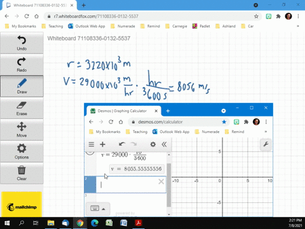Viewport: 305px width, 229px height.
Task: Click Desmos add item plus button
Action: (102, 144)
